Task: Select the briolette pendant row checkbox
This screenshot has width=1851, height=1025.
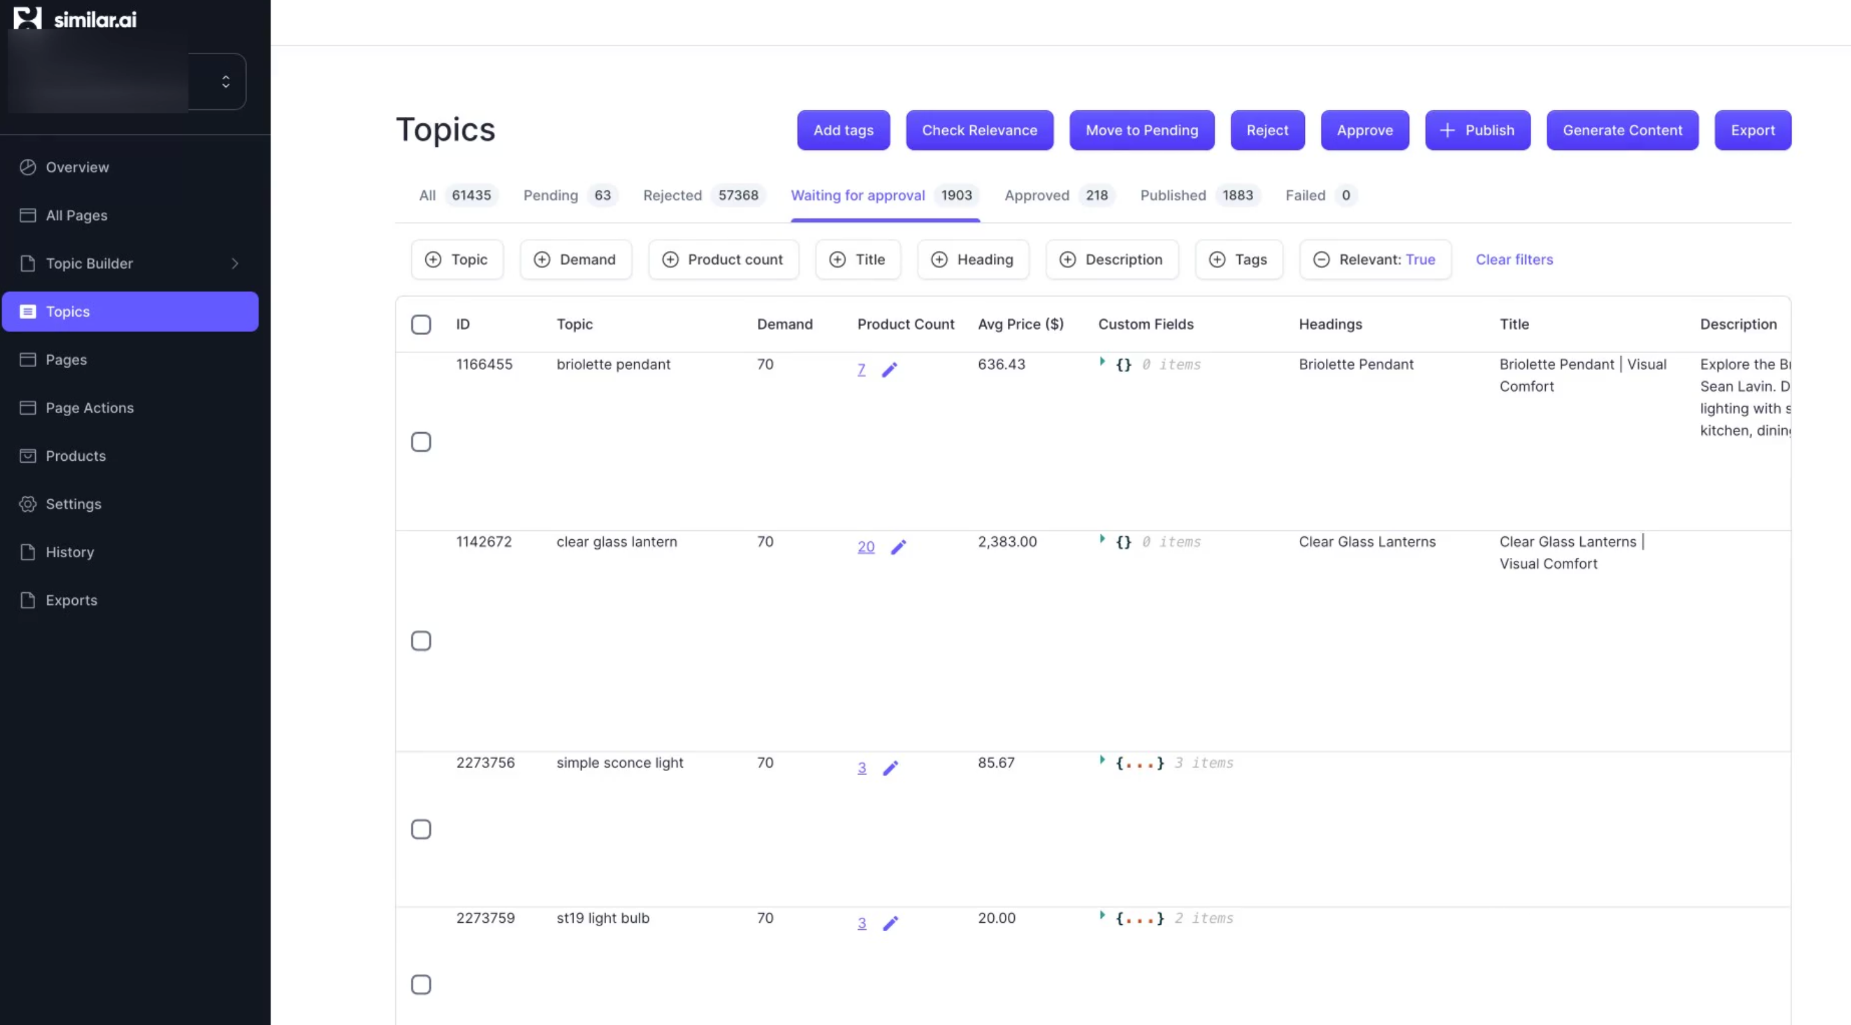Action: tap(421, 442)
